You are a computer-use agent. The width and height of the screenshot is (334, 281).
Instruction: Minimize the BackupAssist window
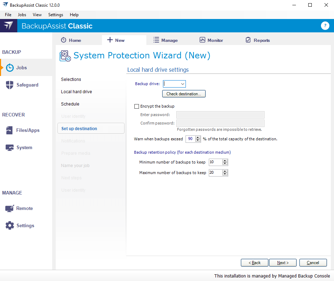294,5
